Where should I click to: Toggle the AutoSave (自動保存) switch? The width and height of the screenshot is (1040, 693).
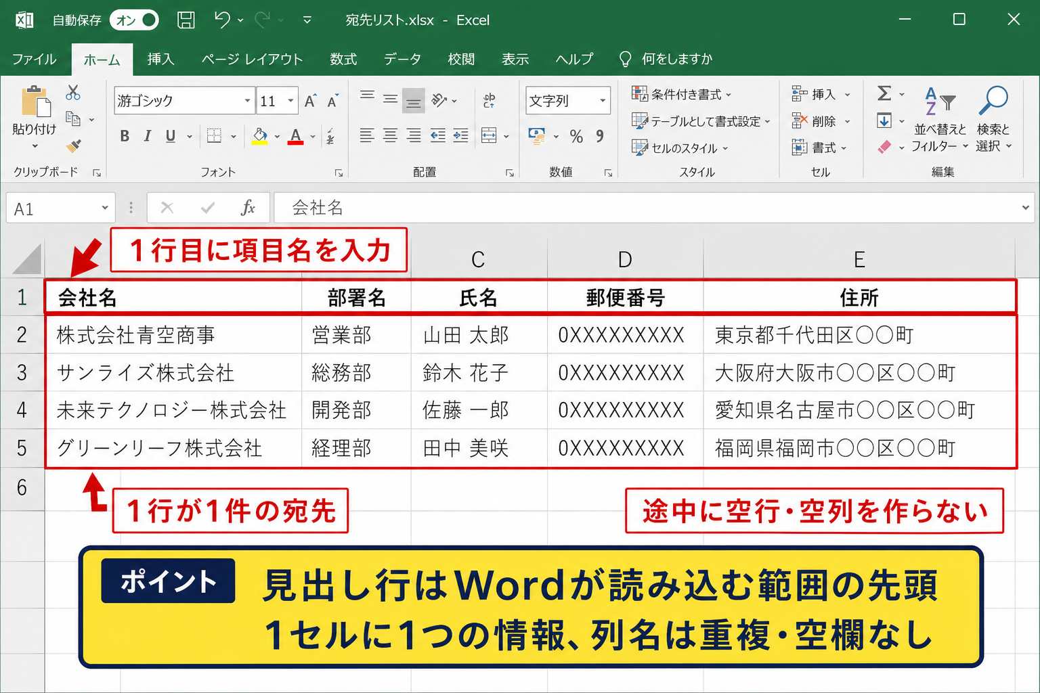134,20
